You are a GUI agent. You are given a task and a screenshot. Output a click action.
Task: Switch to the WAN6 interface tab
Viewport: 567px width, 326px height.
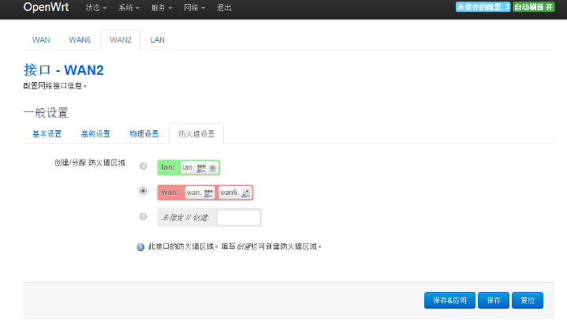click(80, 39)
